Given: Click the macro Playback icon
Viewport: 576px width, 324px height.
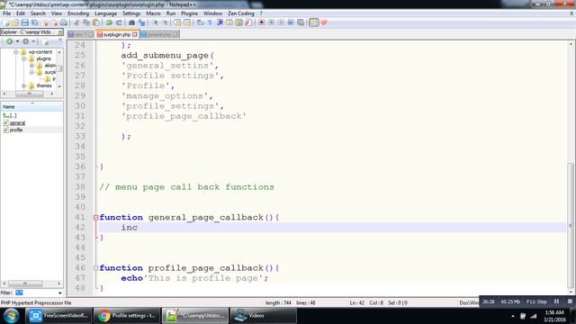Looking at the screenshot, I should 281,22.
